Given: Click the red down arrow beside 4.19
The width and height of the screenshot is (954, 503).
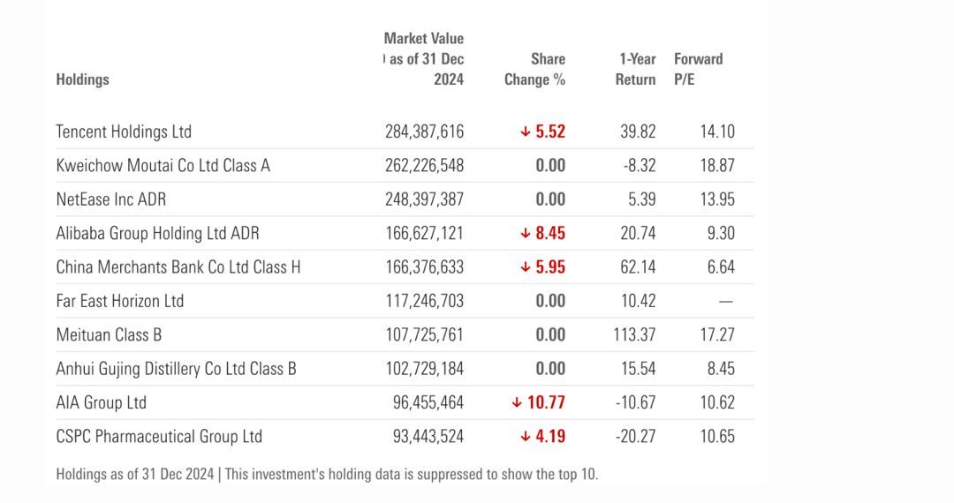Looking at the screenshot, I should point(526,436).
